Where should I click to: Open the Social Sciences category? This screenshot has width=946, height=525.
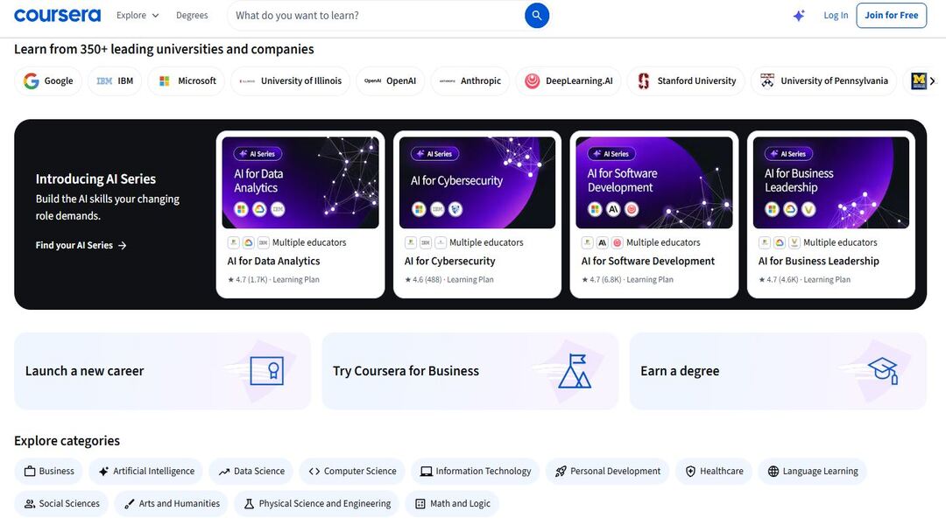(x=61, y=504)
